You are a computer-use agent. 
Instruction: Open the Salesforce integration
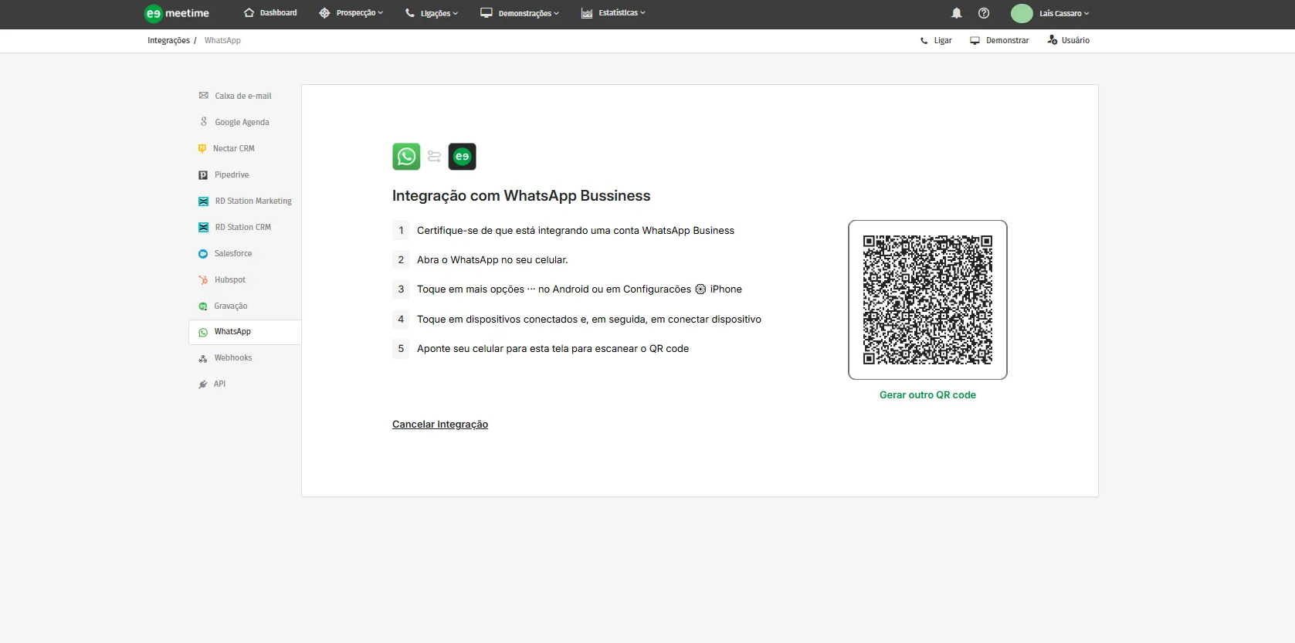click(233, 254)
